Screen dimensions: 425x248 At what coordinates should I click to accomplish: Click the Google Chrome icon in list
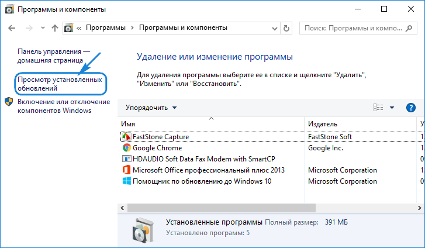[x=126, y=148]
